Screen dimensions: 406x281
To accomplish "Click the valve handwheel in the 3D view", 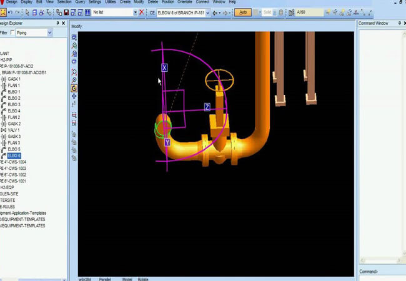I will (x=219, y=80).
